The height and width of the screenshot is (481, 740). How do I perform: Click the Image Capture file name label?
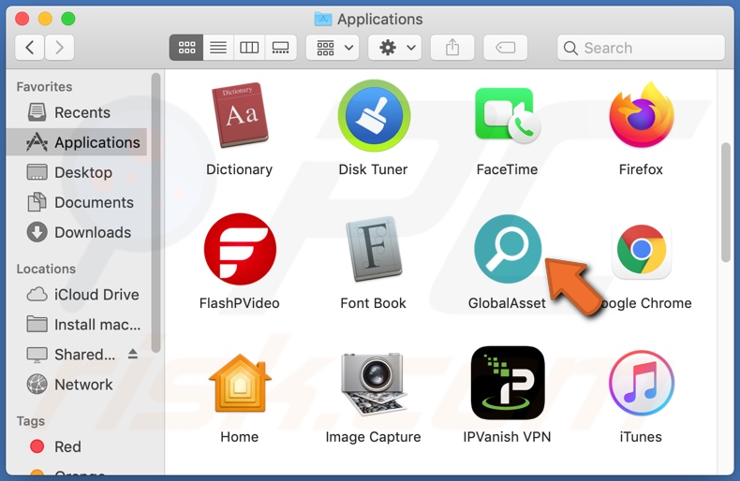point(373,437)
